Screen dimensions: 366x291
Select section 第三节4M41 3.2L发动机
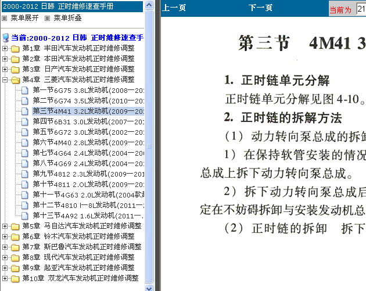click(88, 112)
